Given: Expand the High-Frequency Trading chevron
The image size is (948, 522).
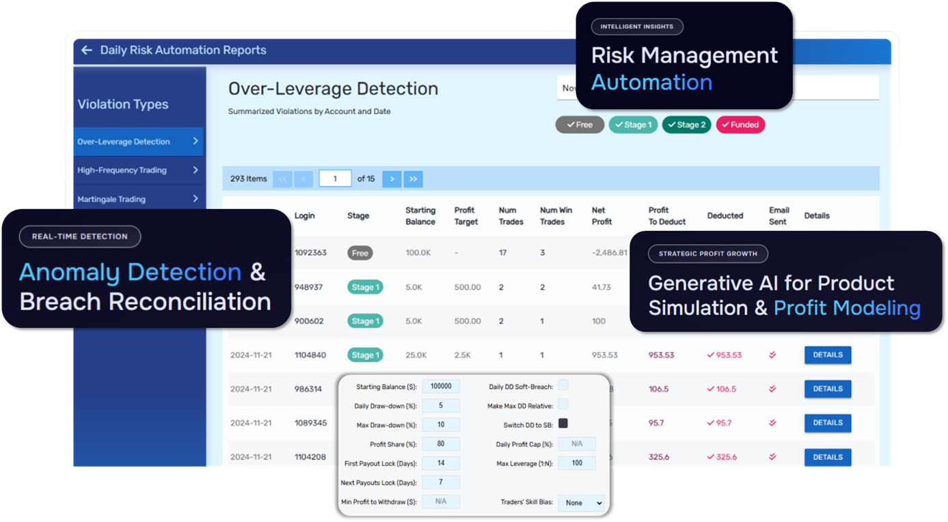Looking at the screenshot, I should pos(195,170).
